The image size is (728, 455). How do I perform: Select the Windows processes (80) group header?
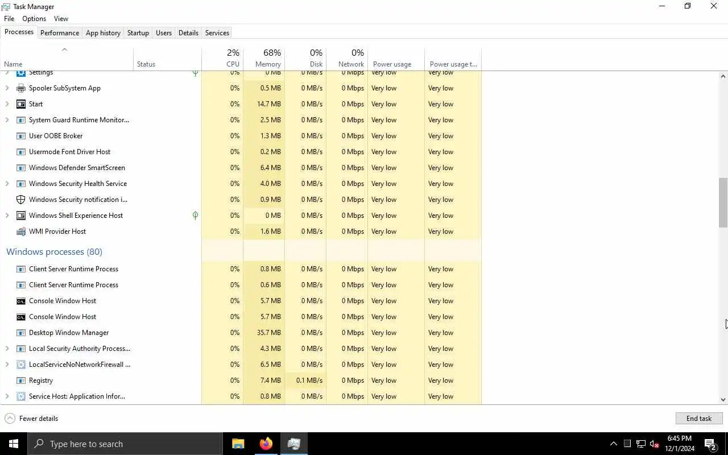point(54,251)
